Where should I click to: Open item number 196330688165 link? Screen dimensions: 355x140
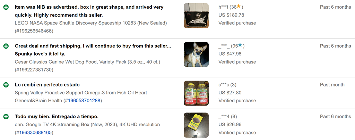pos(35,132)
